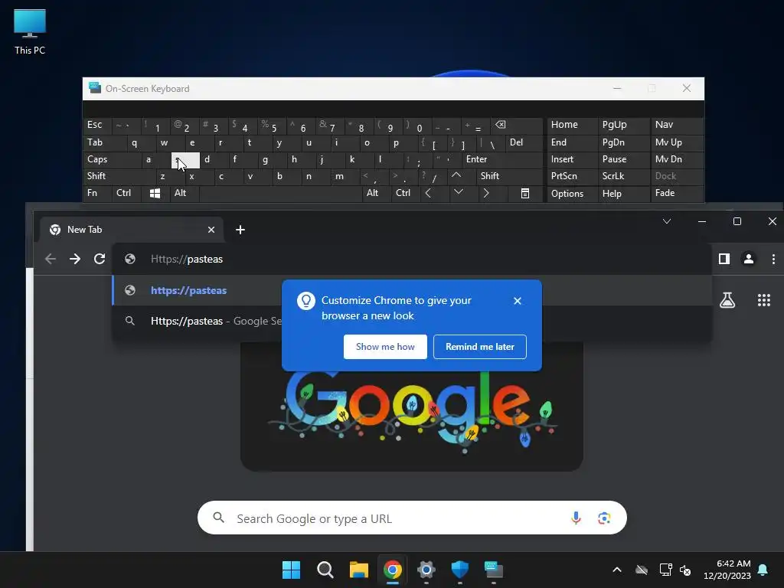This screenshot has height=588, width=784.
Task: Click Chrome's forward arrow icon
Action: tap(75, 259)
